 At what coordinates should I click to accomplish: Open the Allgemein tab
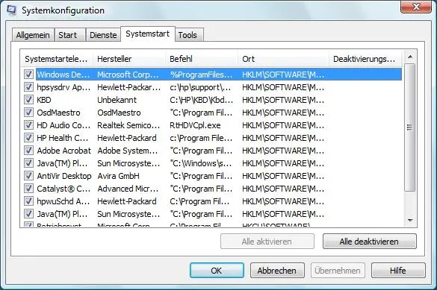click(33, 35)
